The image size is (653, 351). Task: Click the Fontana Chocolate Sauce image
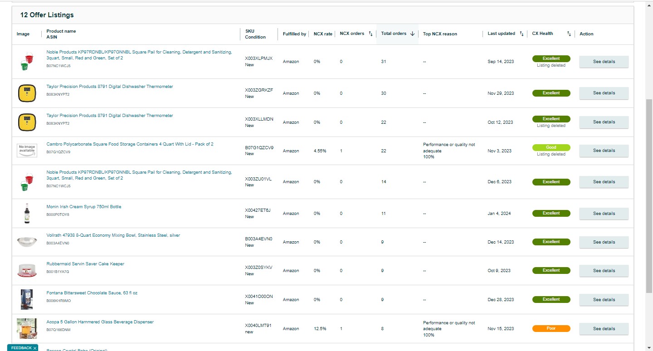(27, 299)
